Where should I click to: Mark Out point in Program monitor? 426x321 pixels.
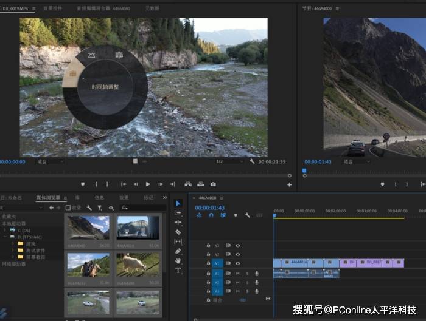[x=407, y=184]
